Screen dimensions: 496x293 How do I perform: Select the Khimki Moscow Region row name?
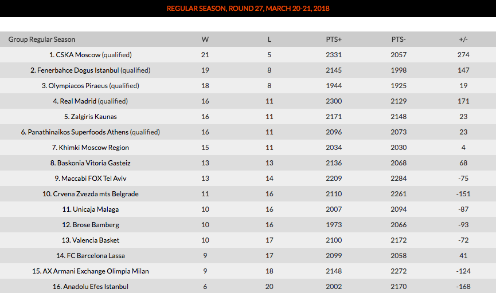[x=91, y=148]
